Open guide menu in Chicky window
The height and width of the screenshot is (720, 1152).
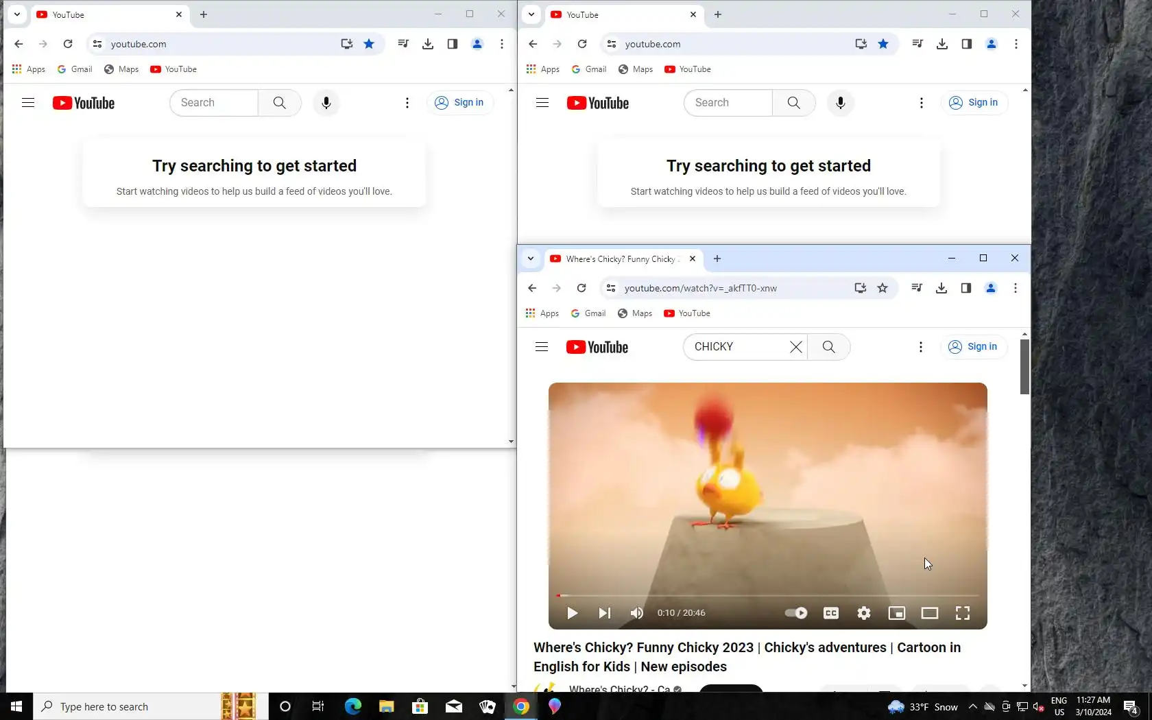pyautogui.click(x=542, y=347)
